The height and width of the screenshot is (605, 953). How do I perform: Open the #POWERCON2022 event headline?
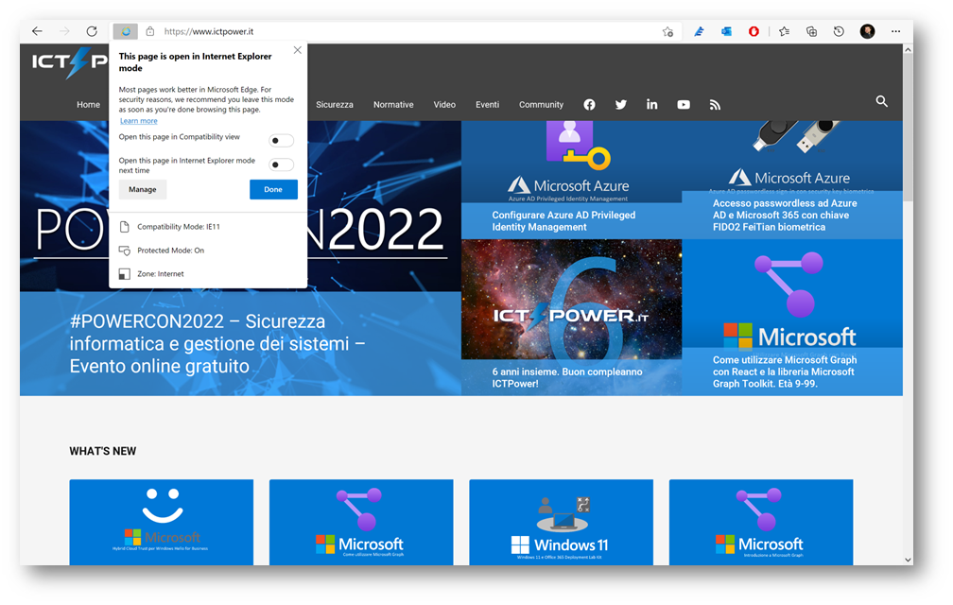click(x=217, y=344)
